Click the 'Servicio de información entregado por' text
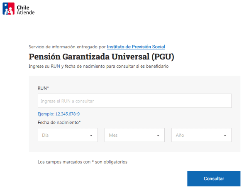This screenshot has width=249, height=193. tap(67, 47)
